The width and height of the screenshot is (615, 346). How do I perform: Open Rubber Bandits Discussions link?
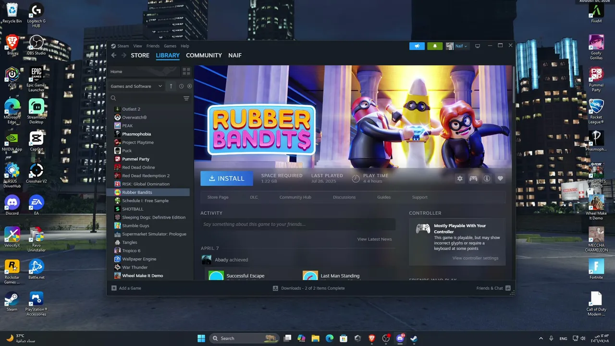(344, 197)
